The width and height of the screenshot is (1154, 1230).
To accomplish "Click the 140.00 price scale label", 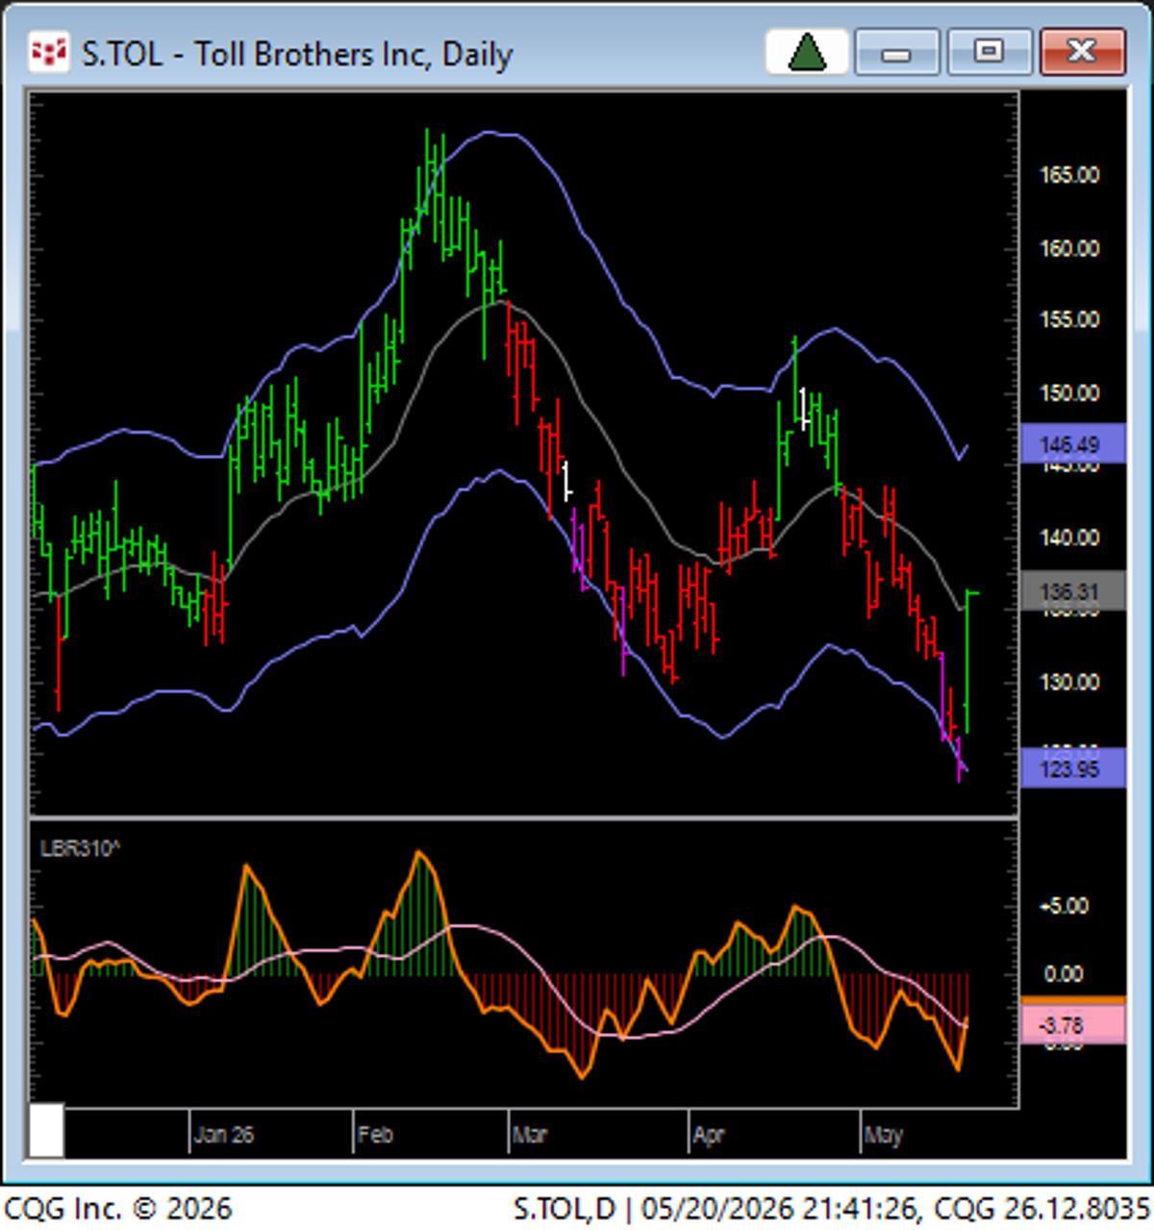I will coord(1069,538).
